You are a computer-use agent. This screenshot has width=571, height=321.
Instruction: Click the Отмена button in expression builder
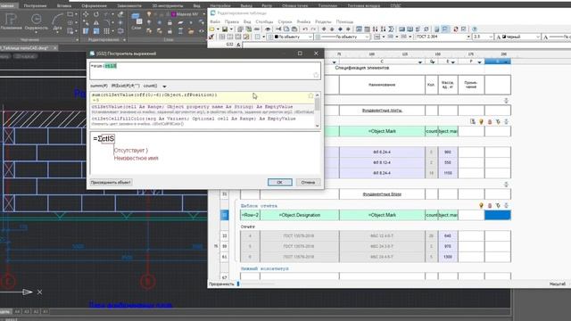308,182
